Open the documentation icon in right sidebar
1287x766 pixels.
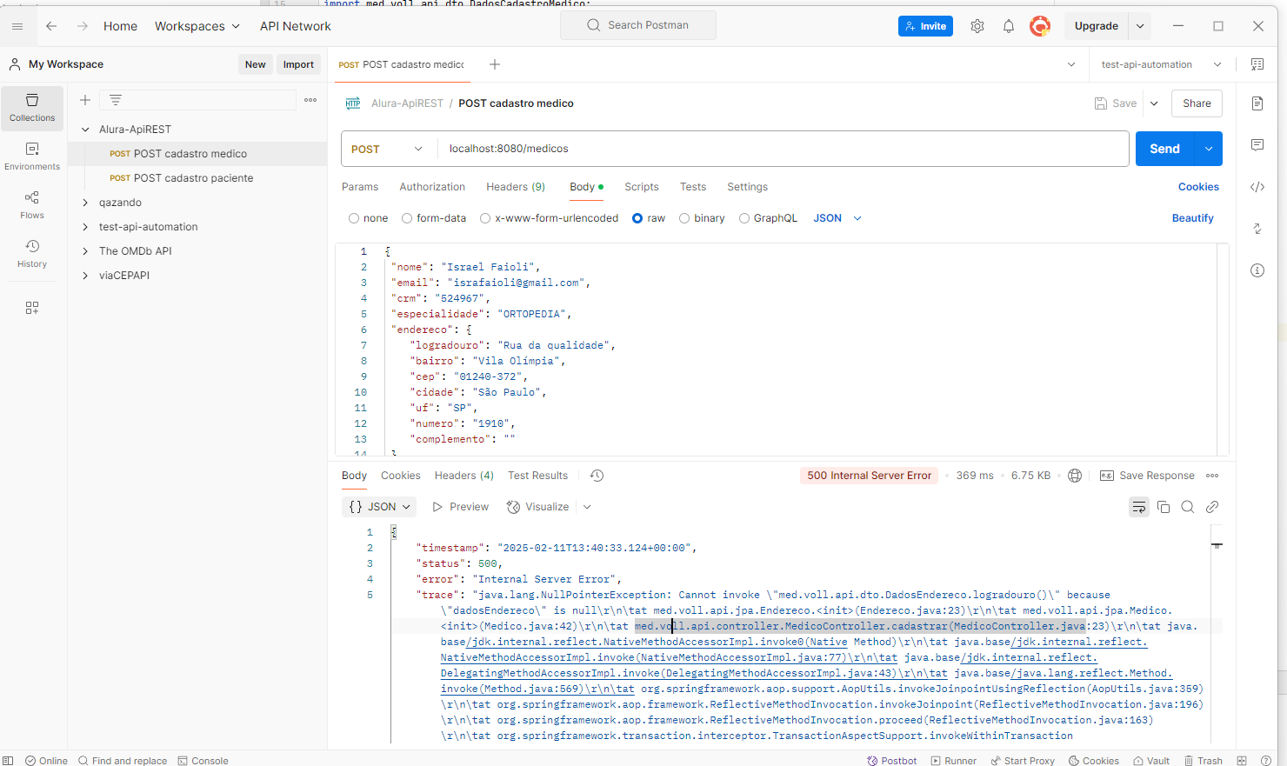(x=1257, y=103)
